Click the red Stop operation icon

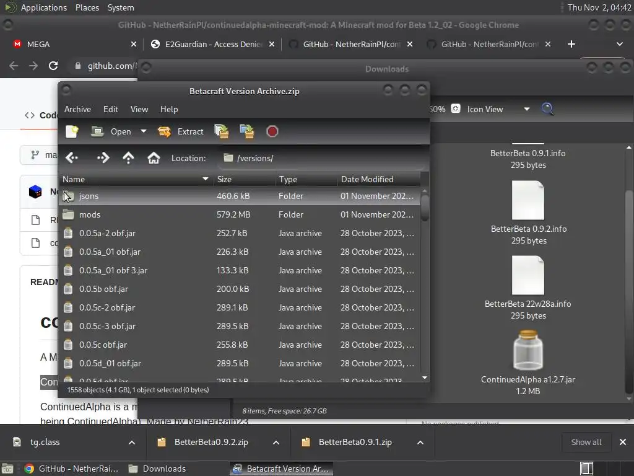272,131
